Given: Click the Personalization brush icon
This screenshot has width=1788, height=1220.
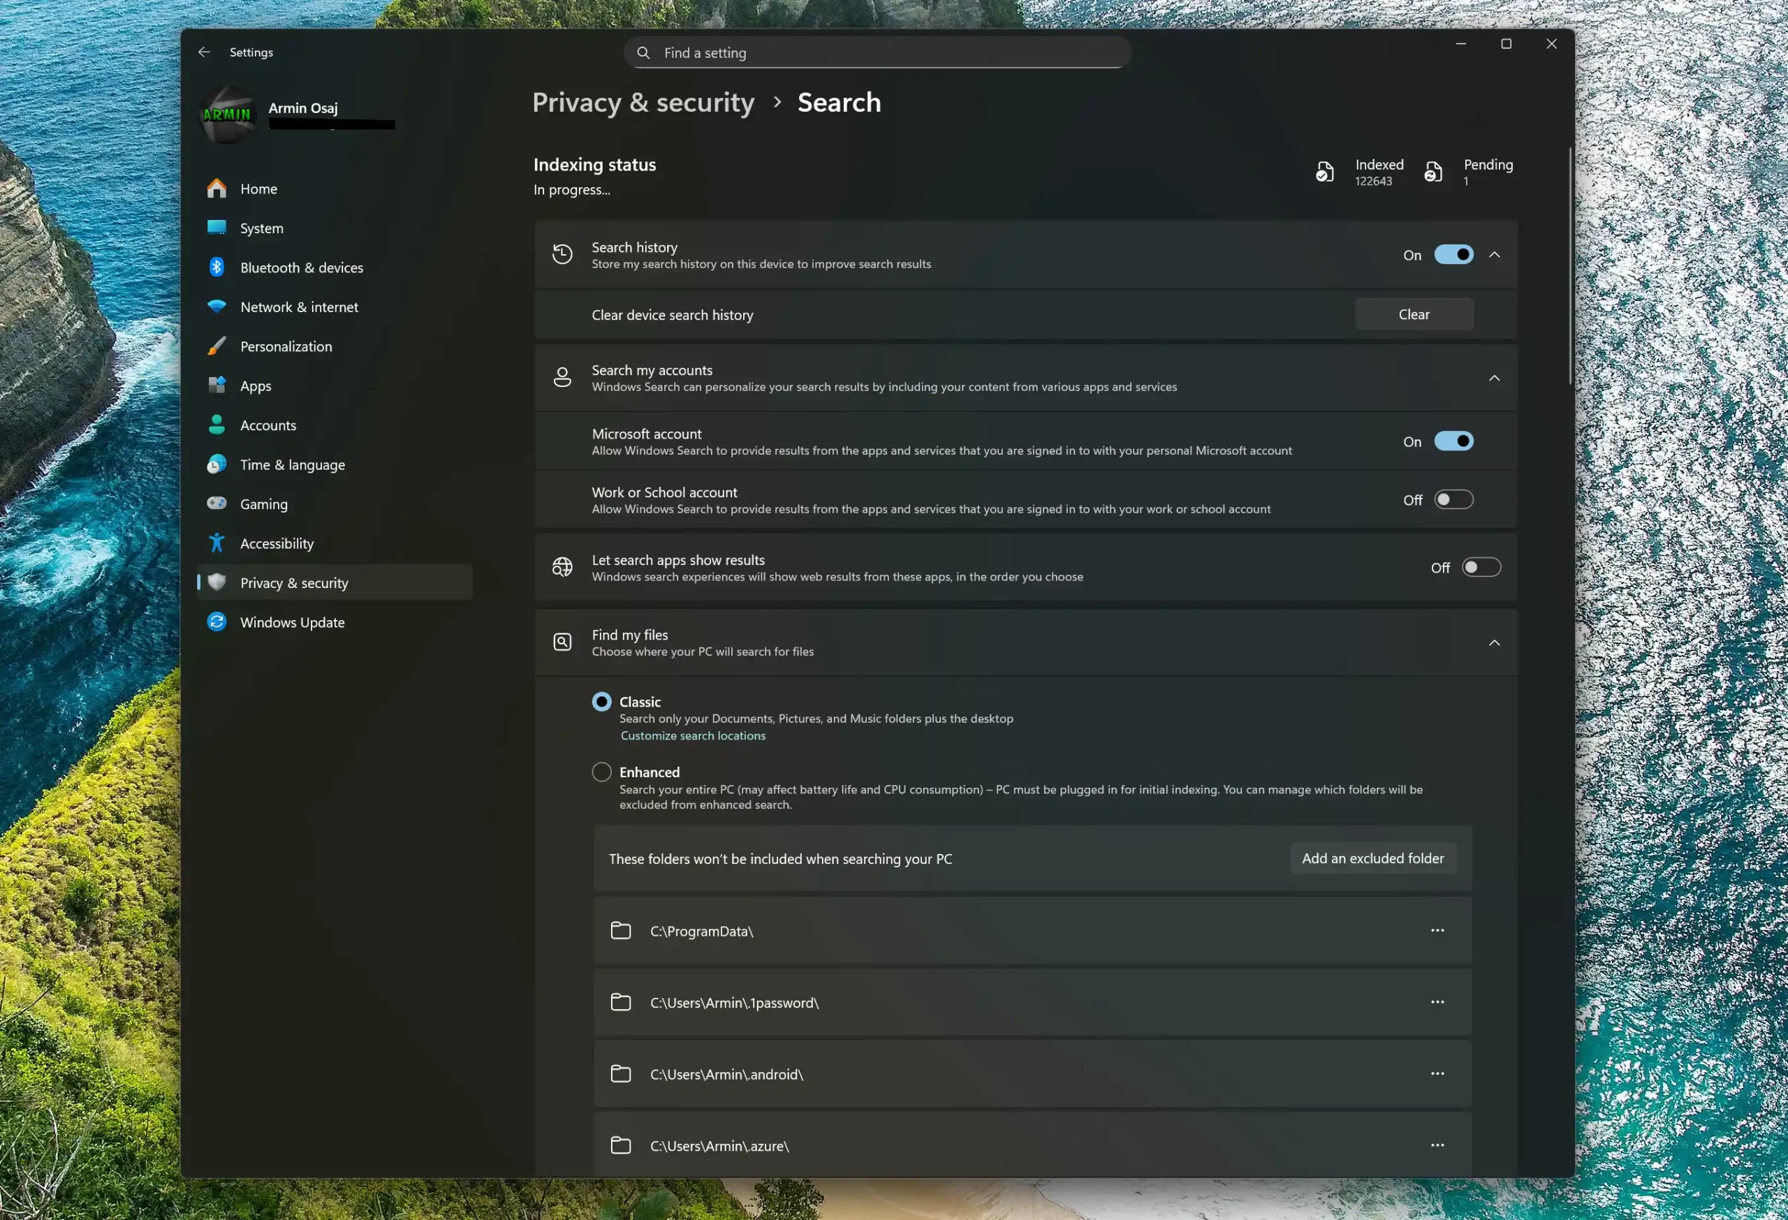Looking at the screenshot, I should 217,346.
